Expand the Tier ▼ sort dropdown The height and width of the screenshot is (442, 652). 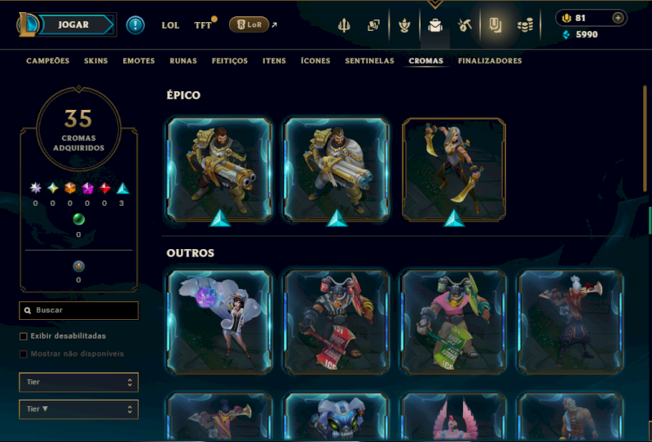78,409
